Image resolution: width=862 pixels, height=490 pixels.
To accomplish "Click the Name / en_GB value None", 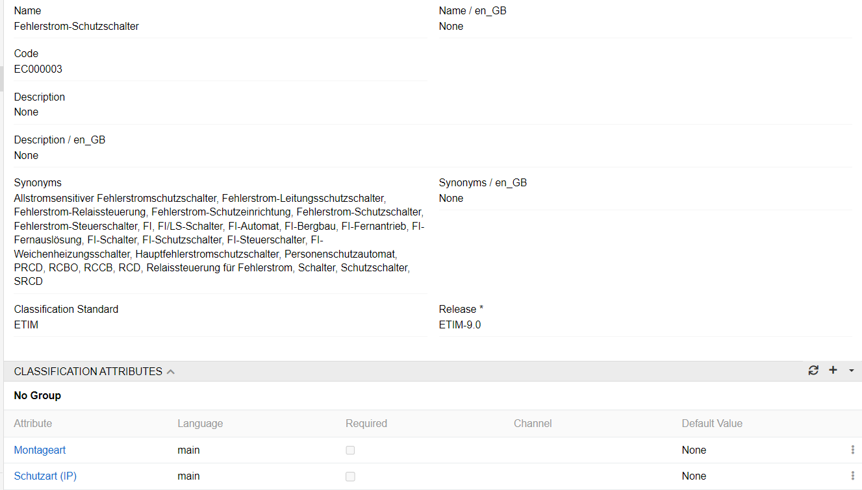I will pos(451,27).
